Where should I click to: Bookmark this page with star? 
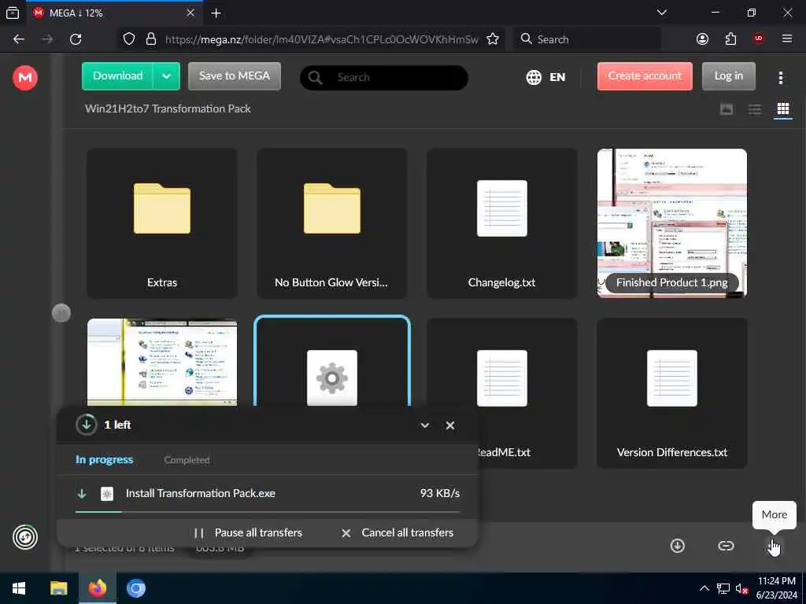pyautogui.click(x=493, y=39)
